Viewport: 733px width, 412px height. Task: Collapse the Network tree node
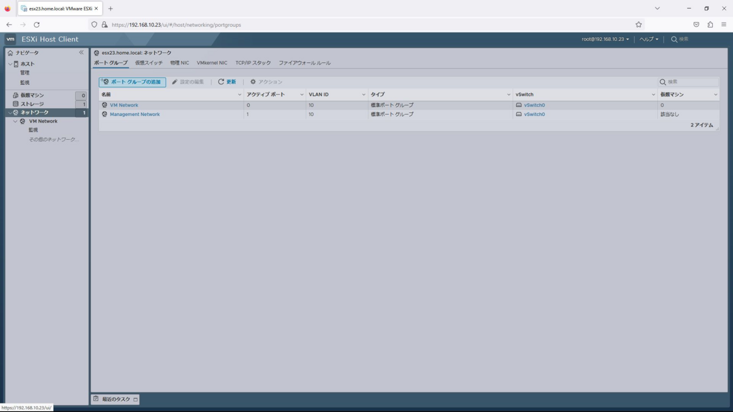pyautogui.click(x=10, y=113)
